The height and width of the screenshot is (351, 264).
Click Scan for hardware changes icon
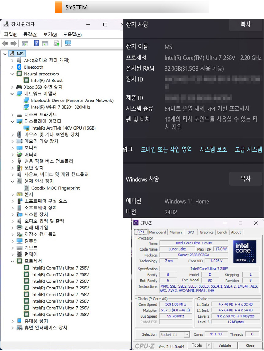[68, 43]
